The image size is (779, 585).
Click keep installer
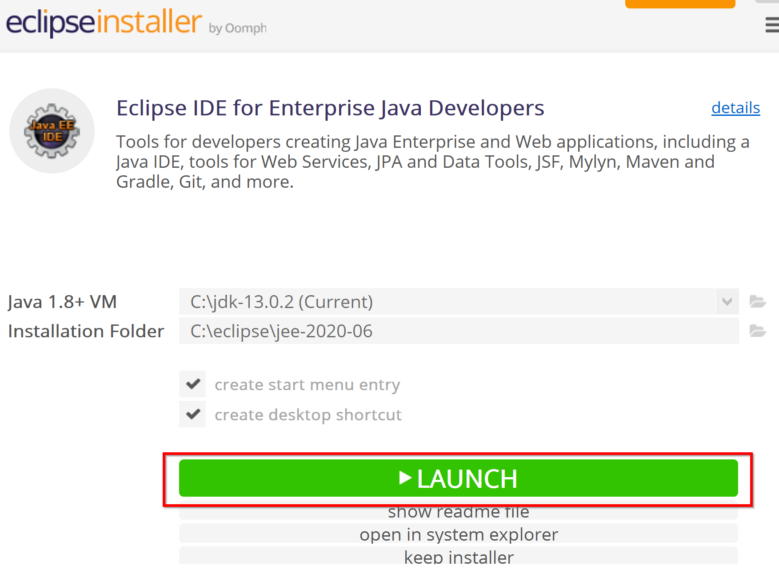tap(458, 556)
